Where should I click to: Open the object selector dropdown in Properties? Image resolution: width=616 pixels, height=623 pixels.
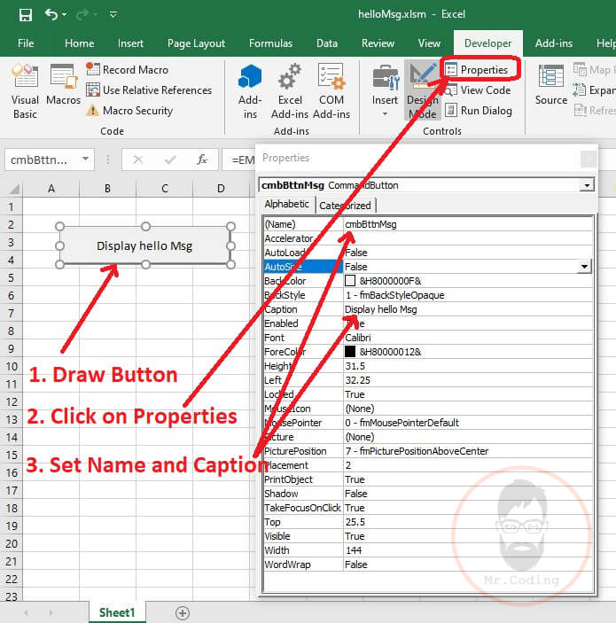(x=587, y=185)
